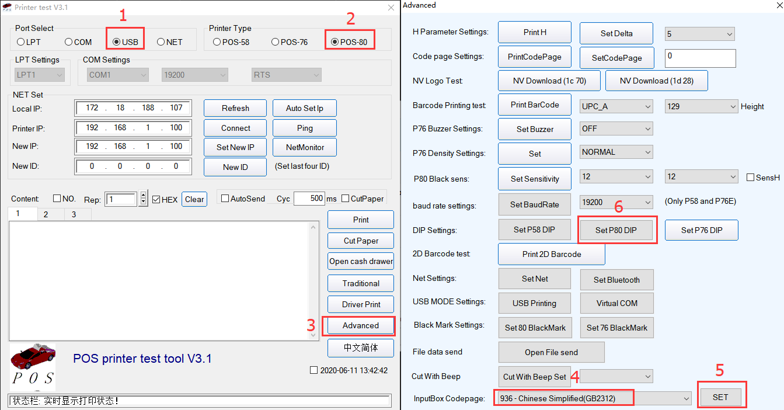This screenshot has width=784, height=410.
Task: Click the Printer IP address field
Action: (x=134, y=127)
